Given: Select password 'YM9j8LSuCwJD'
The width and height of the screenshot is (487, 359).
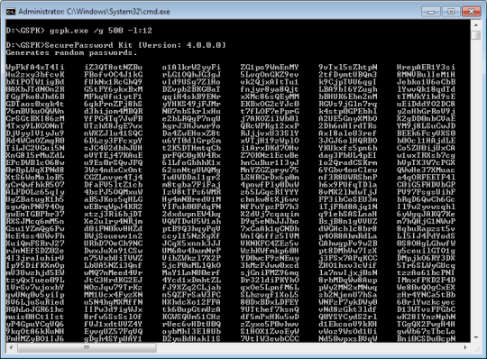Looking at the screenshot, I should (426, 125).
